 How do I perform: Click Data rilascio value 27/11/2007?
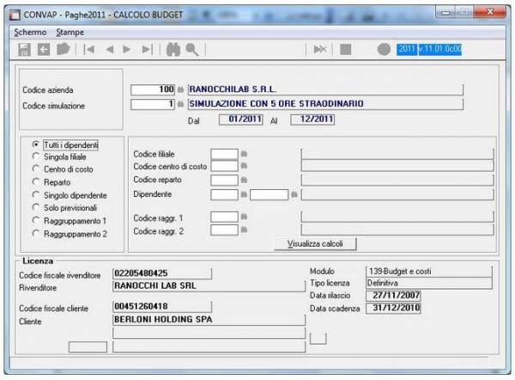click(393, 296)
